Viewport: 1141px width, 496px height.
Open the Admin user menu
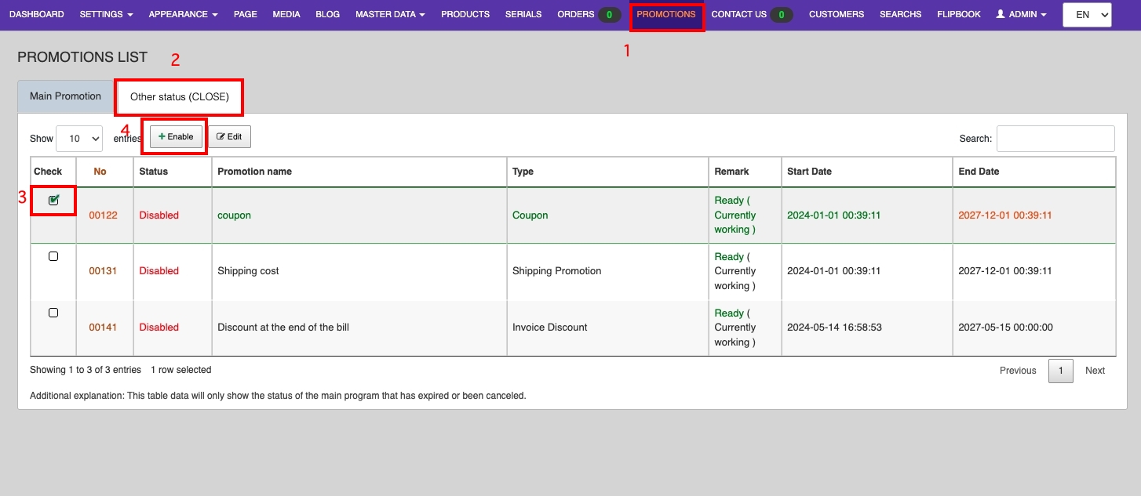click(x=1021, y=14)
